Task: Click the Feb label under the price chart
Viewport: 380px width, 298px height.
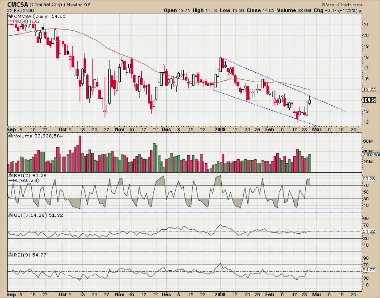Action: point(270,129)
